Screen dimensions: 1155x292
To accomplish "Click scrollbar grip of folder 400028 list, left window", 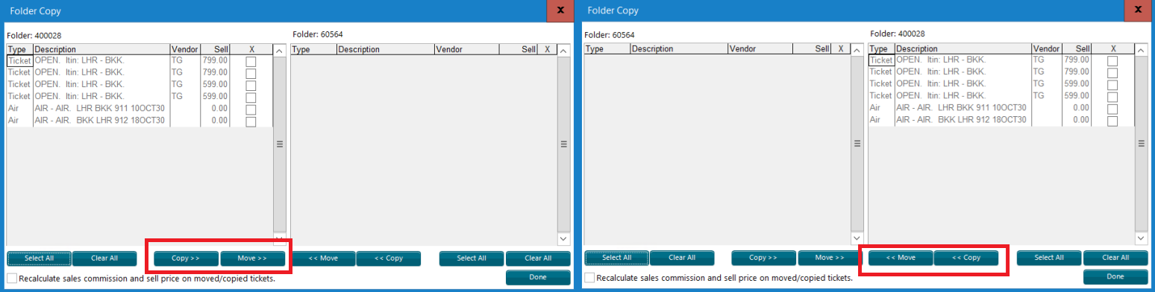I will (x=280, y=145).
